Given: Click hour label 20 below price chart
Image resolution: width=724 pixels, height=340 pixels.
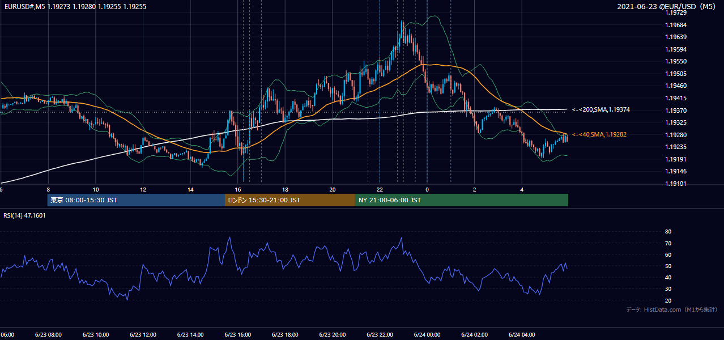Looking at the screenshot, I should 333,189.
